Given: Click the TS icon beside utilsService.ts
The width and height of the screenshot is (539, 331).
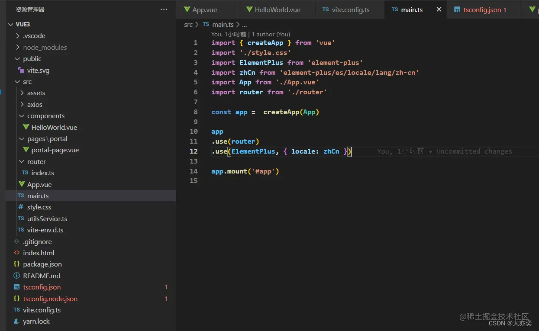Looking at the screenshot, I should 21,219.
